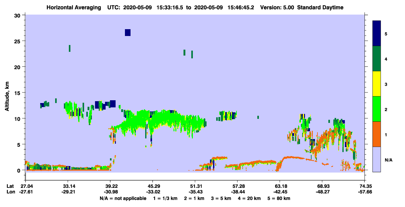
Task: Click the dark green colorbar segment labeled 4
Action: coord(377,59)
